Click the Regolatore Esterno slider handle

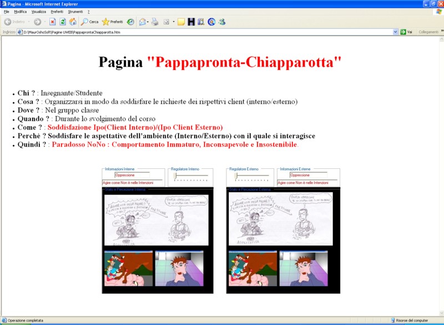tap(236, 176)
